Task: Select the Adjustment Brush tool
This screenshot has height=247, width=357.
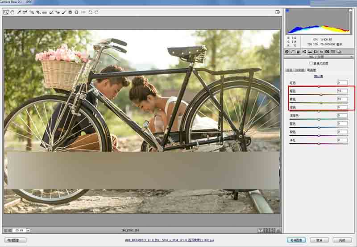Action: (64, 12)
